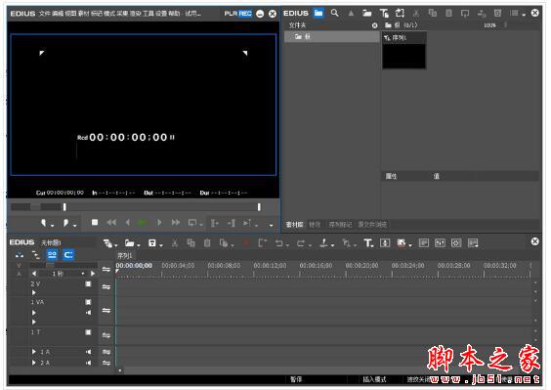This screenshot has height=390, width=551.
Task: Open the Set In point dropdown arrow
Action: pyautogui.click(x=53, y=225)
